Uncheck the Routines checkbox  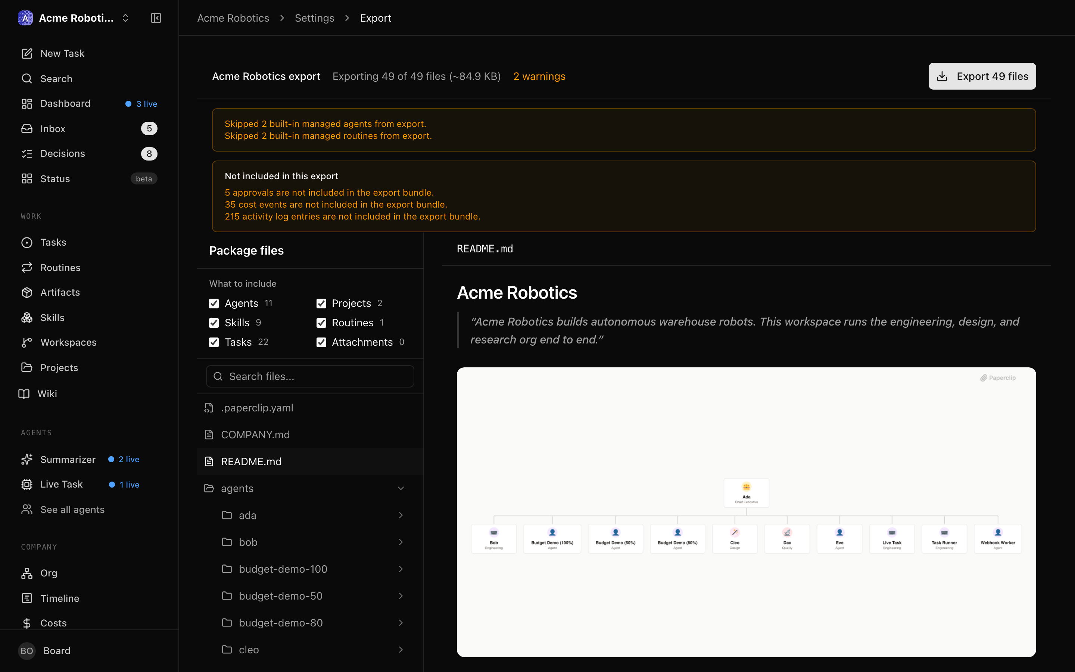coord(321,323)
